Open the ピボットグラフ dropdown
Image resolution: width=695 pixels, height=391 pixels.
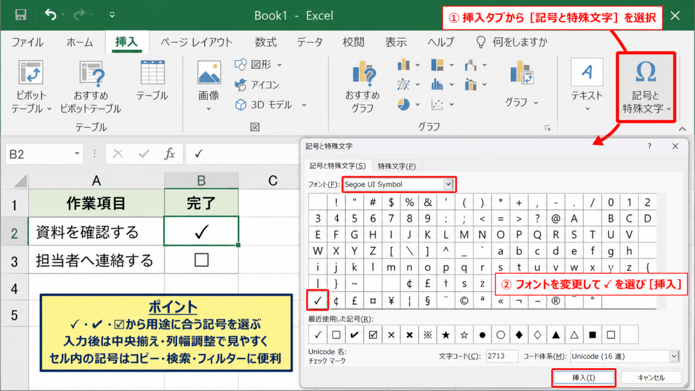point(522,84)
